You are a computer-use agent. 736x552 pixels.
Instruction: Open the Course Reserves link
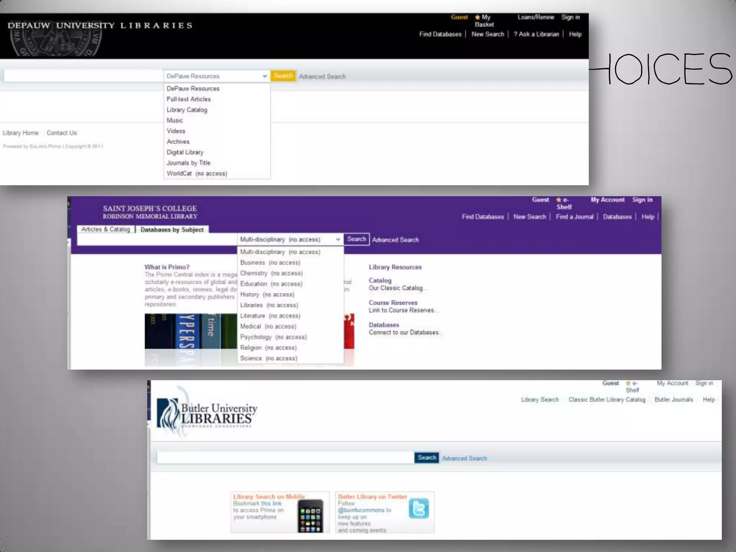pos(393,303)
